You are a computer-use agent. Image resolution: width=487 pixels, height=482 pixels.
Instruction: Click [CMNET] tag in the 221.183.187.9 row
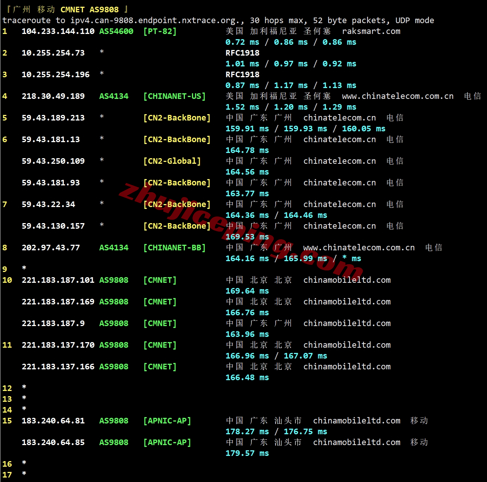(160, 323)
